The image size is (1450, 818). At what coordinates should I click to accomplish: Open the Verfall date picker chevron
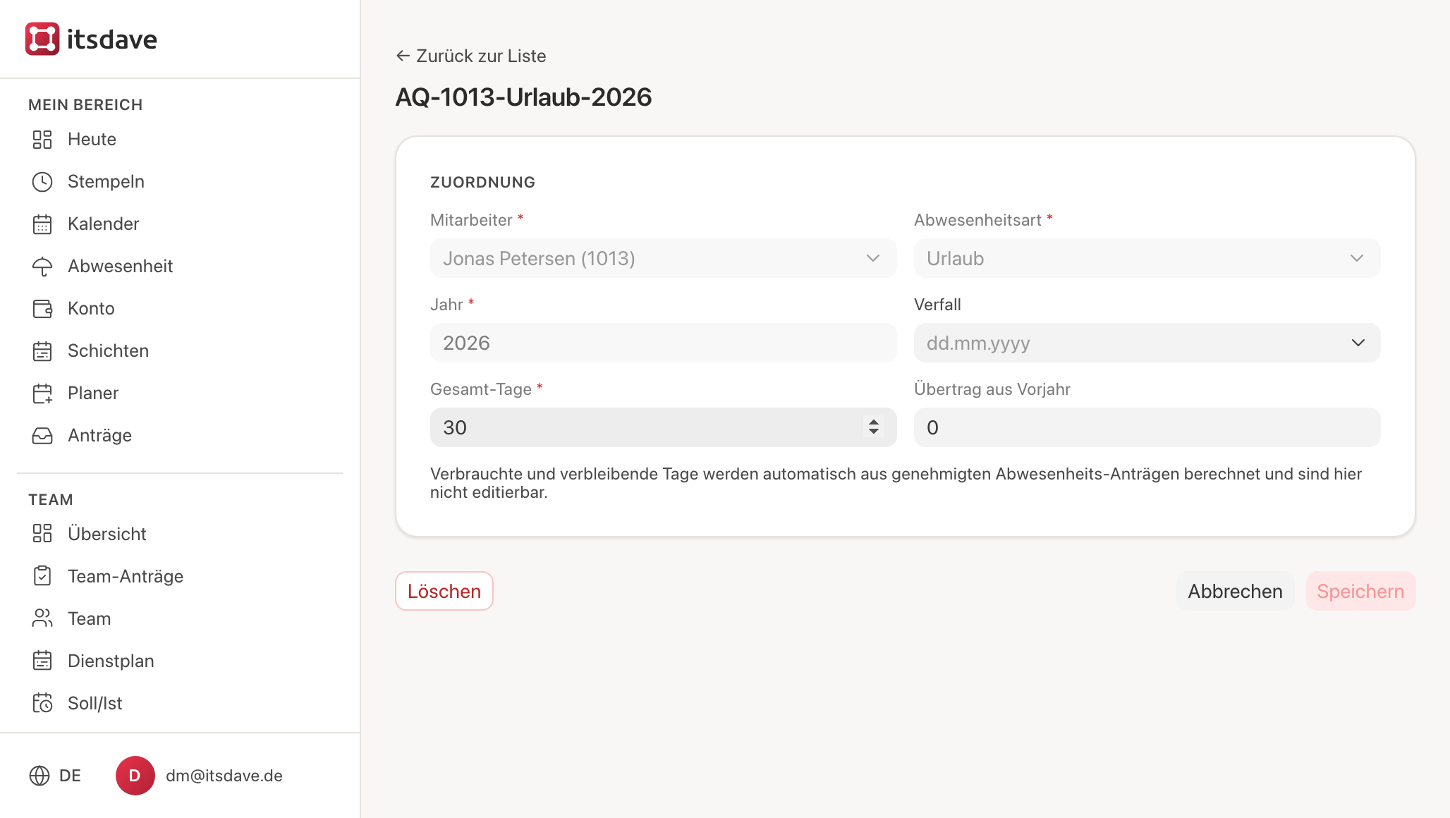[x=1358, y=343]
